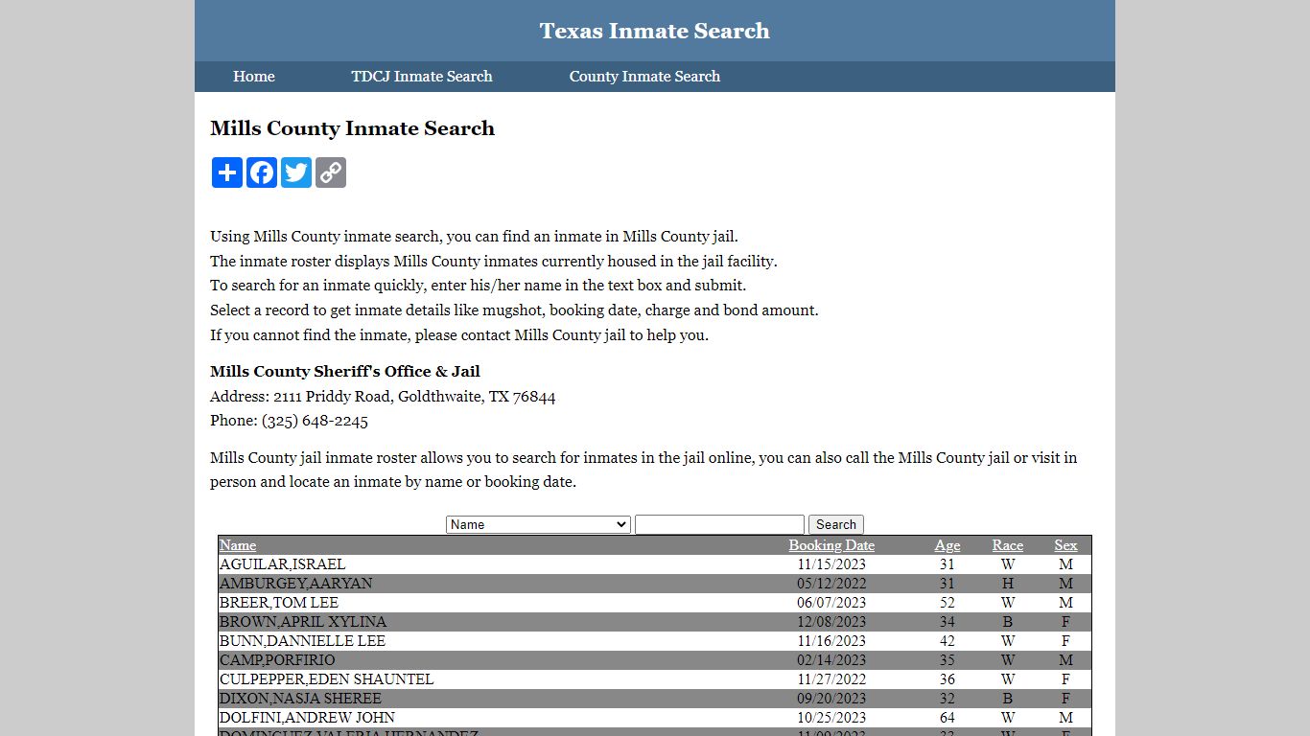Sort table by Booking Date column

tap(831, 545)
